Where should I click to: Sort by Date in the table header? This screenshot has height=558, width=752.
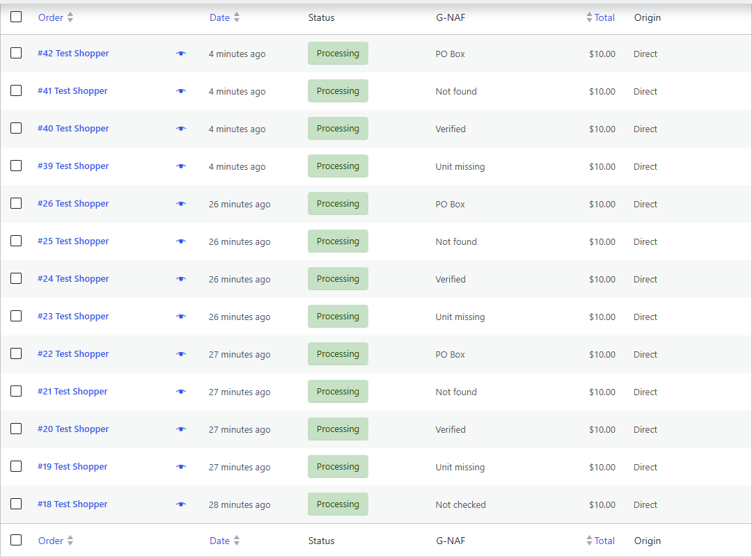click(224, 17)
